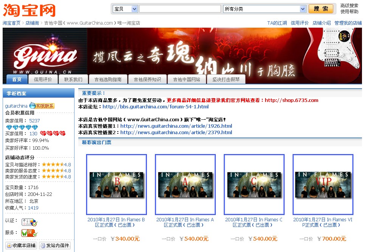Click the consumer protection 保 service icon
This screenshot has width=365, height=252.
click(x=29, y=233)
